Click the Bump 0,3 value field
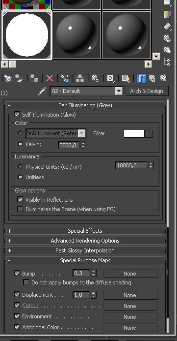This screenshot has height=341, width=177. (81, 273)
